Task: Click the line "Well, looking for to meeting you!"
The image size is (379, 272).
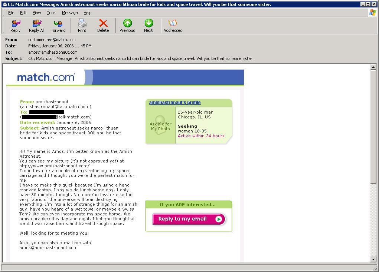Action: pyautogui.click(x=54, y=233)
